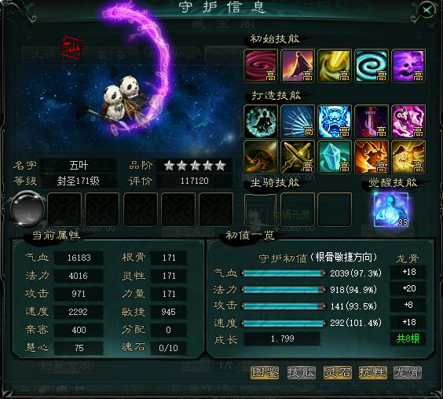443x399 pixels.
Task: Select the purple skull initial skill icon
Action: click(x=408, y=66)
